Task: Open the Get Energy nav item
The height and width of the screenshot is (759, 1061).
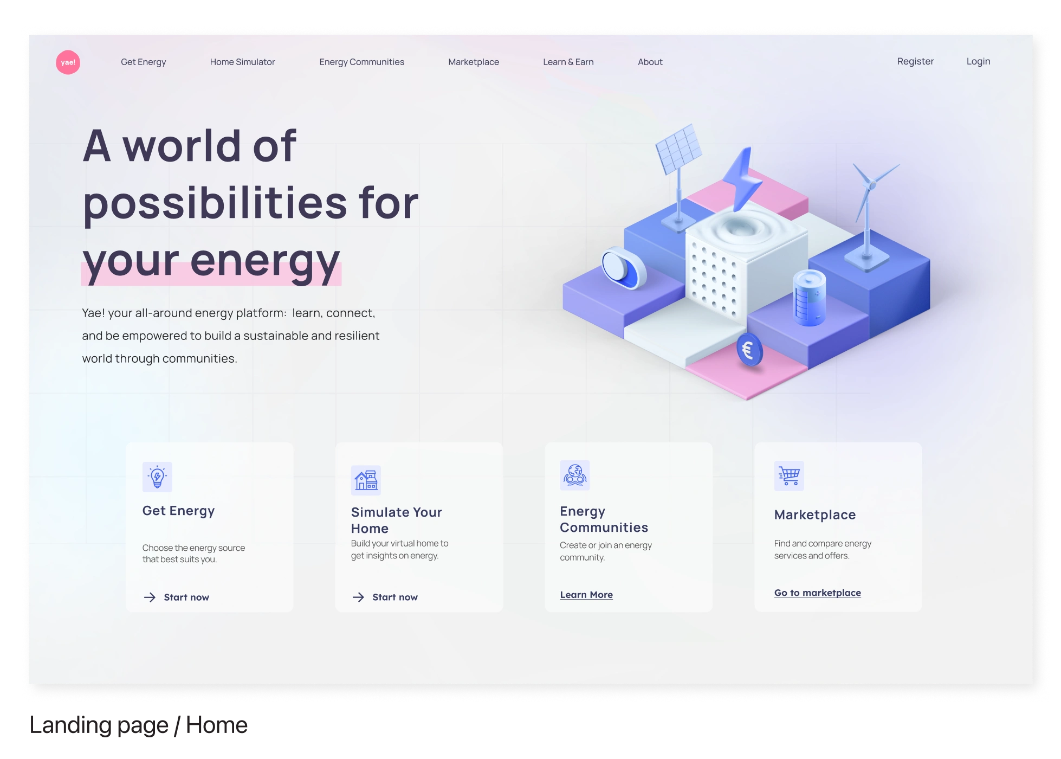Action: (144, 62)
